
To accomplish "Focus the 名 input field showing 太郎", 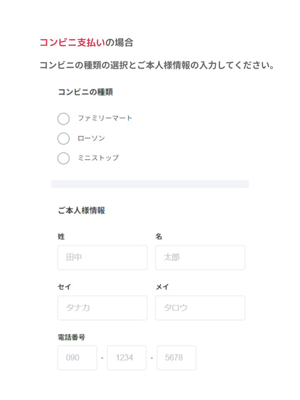I will pos(200,257).
